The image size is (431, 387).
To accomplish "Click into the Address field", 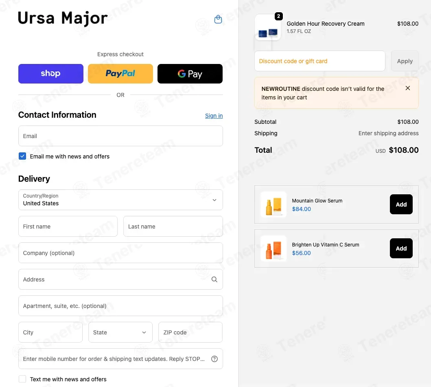I will 120,279.
